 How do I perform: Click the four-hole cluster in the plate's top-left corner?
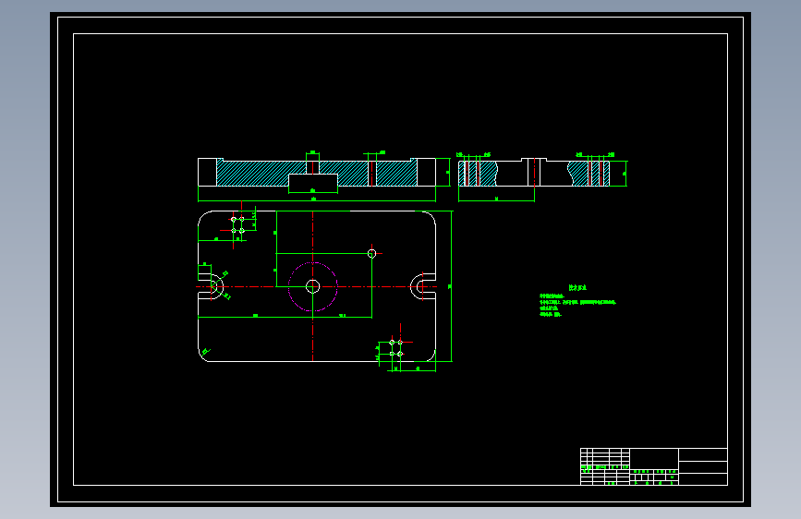click(x=237, y=224)
